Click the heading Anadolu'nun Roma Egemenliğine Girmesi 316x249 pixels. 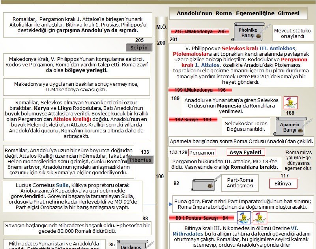pyautogui.click(x=238, y=13)
